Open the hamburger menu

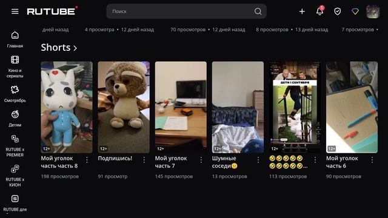(x=15, y=12)
